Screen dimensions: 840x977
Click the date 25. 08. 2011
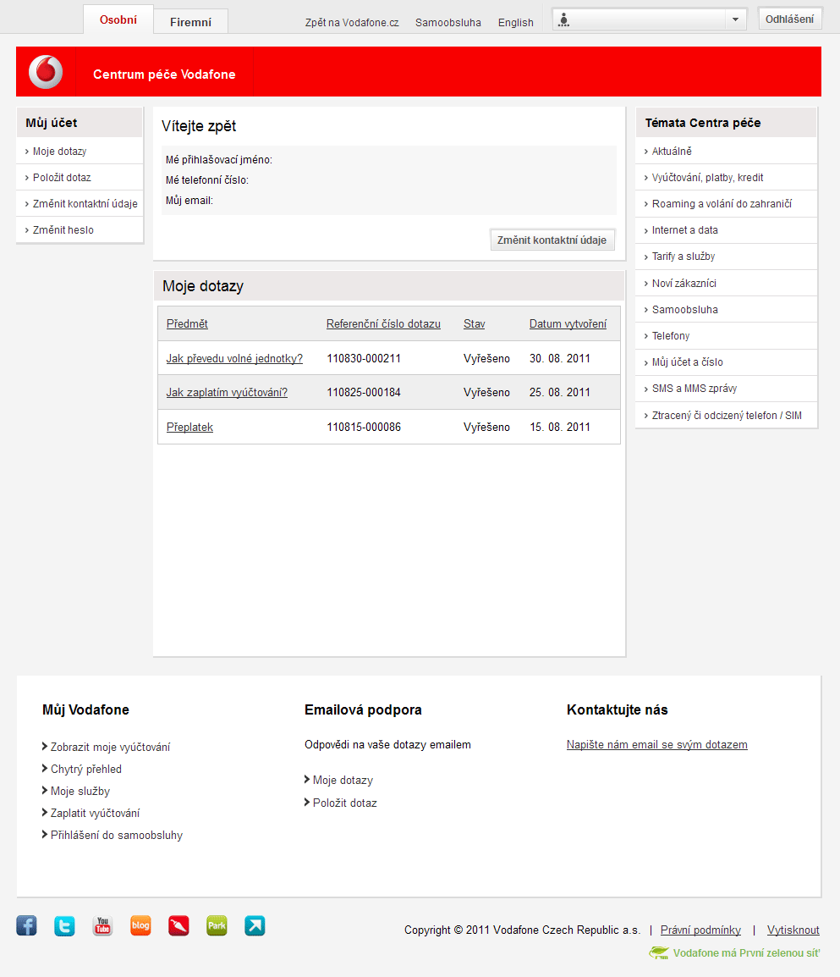pos(560,393)
